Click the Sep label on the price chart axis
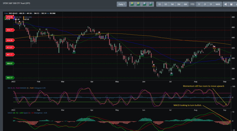The image size is (237, 131). click(x=225, y=82)
